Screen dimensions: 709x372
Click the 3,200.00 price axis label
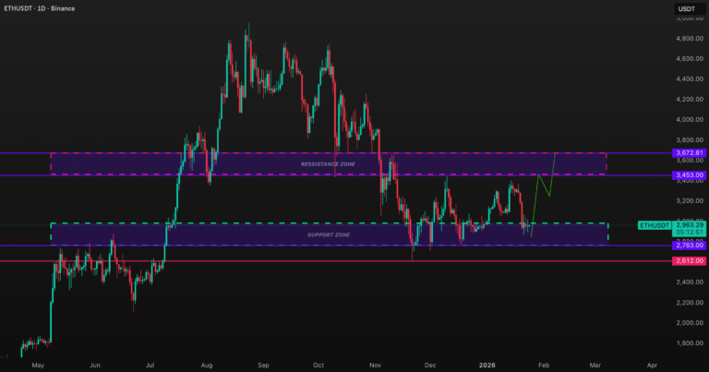pyautogui.click(x=690, y=201)
